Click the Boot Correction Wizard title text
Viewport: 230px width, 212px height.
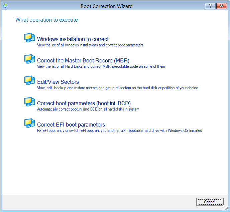[x=107, y=6]
